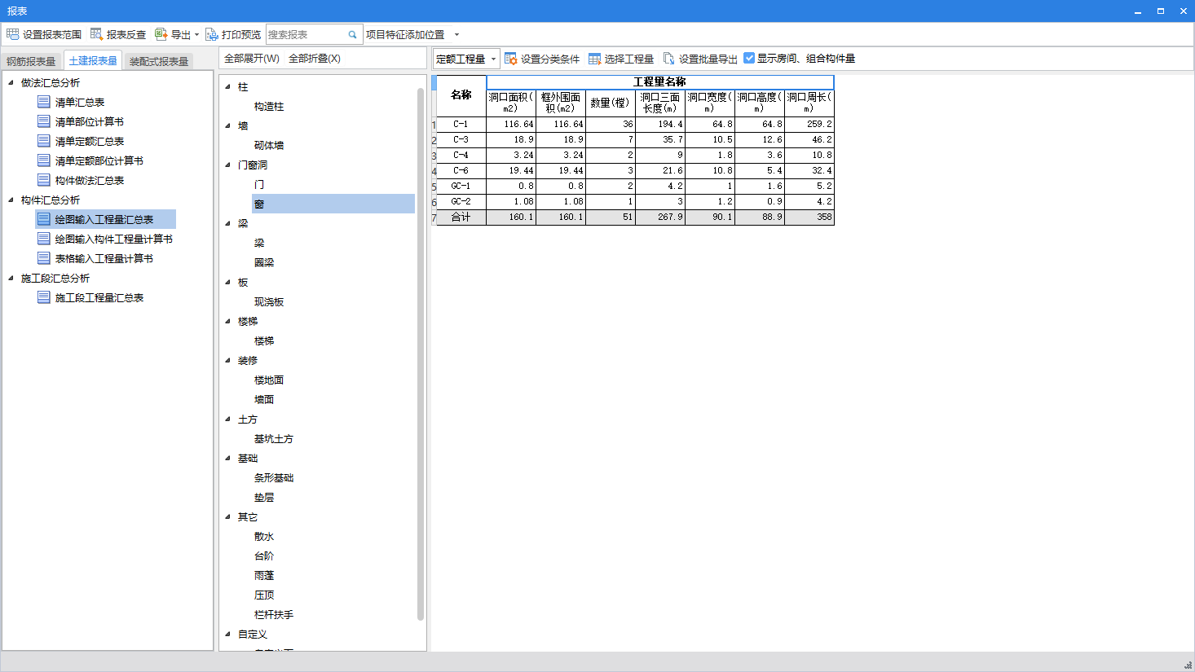Select 圈梁 in component tree
1195x672 pixels.
click(x=264, y=262)
